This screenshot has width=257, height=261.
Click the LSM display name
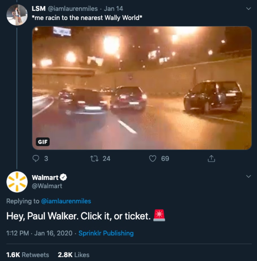(x=39, y=9)
